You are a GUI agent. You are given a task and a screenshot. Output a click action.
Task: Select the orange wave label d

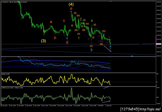tap(67, 42)
